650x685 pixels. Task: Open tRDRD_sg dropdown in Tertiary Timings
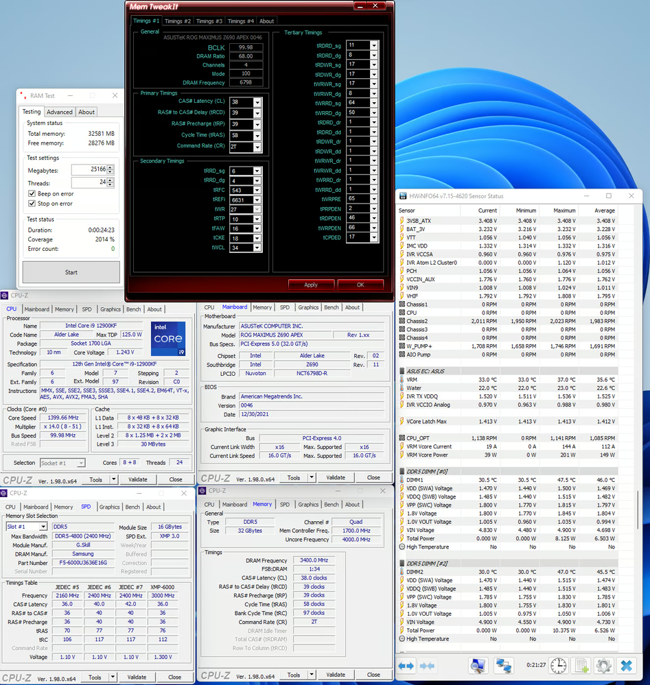[x=373, y=45]
